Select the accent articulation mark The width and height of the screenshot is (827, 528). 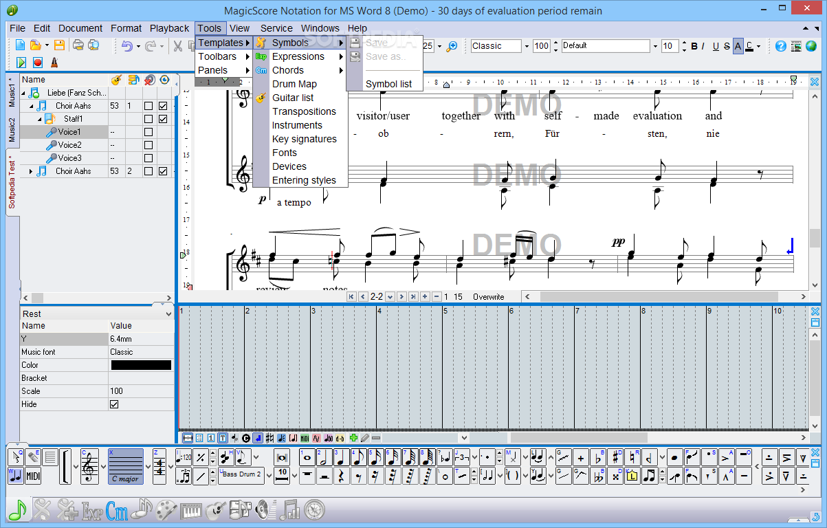[x=725, y=457]
